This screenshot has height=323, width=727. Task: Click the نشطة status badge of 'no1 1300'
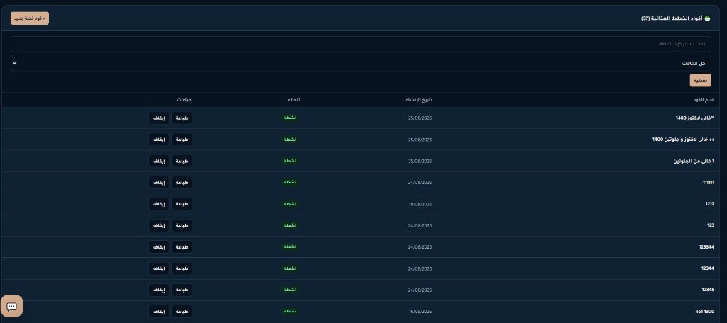[290, 312]
